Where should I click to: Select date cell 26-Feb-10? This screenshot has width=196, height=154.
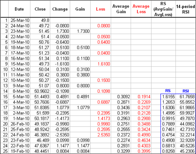[x=20, y=124]
